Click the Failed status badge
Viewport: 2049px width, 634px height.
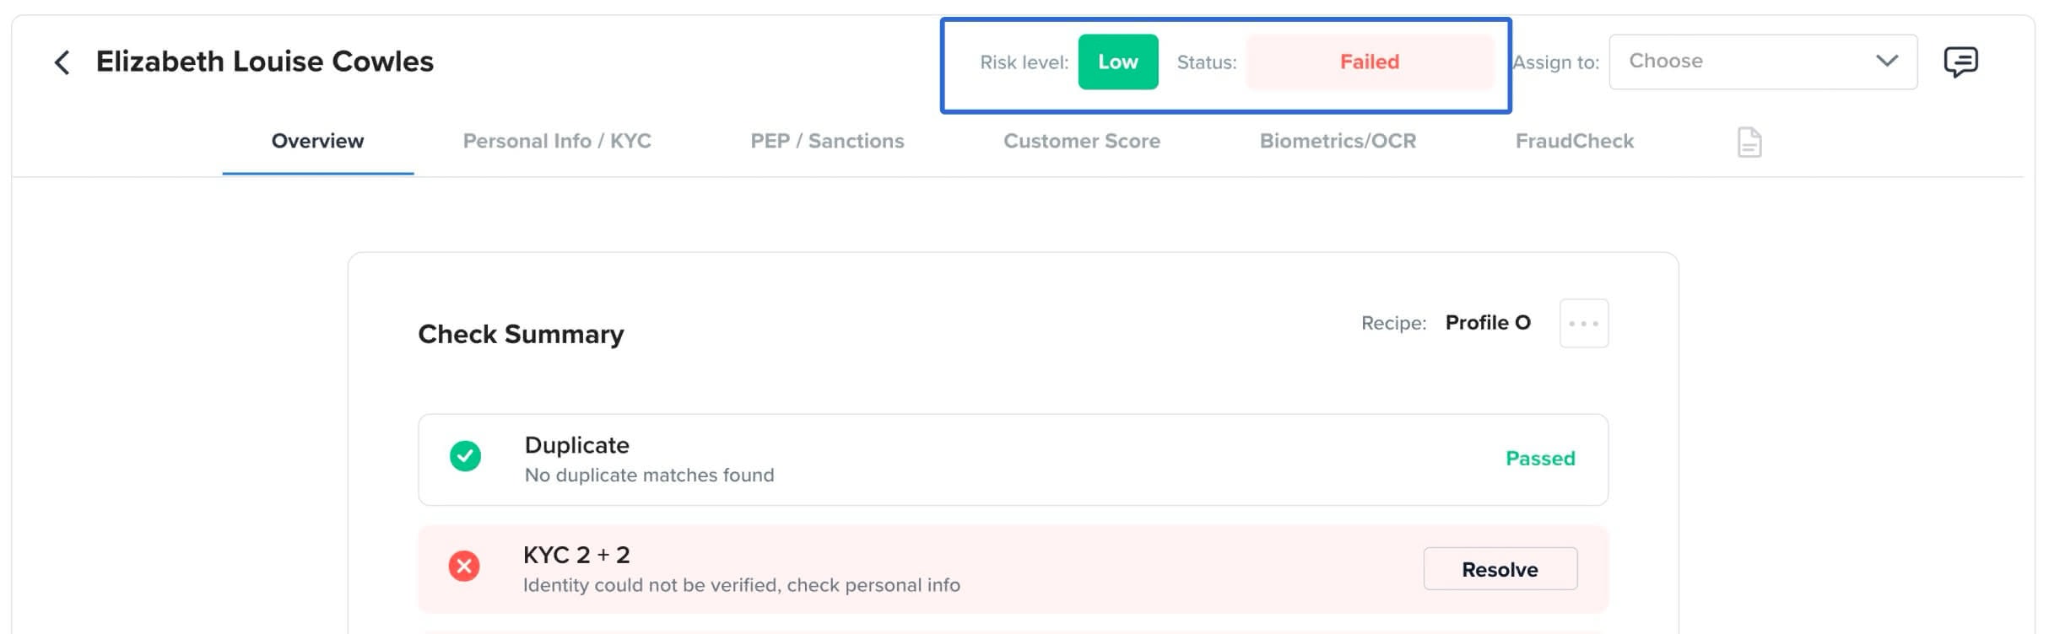(1370, 62)
